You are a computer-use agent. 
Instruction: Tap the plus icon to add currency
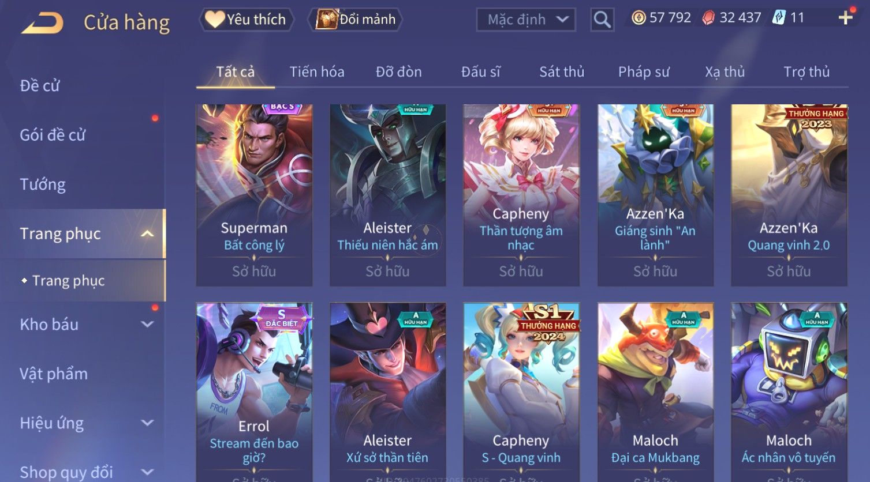pos(845,18)
